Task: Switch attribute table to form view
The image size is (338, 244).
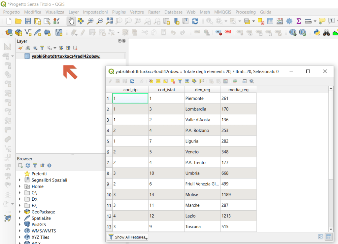Action: [x=321, y=237]
